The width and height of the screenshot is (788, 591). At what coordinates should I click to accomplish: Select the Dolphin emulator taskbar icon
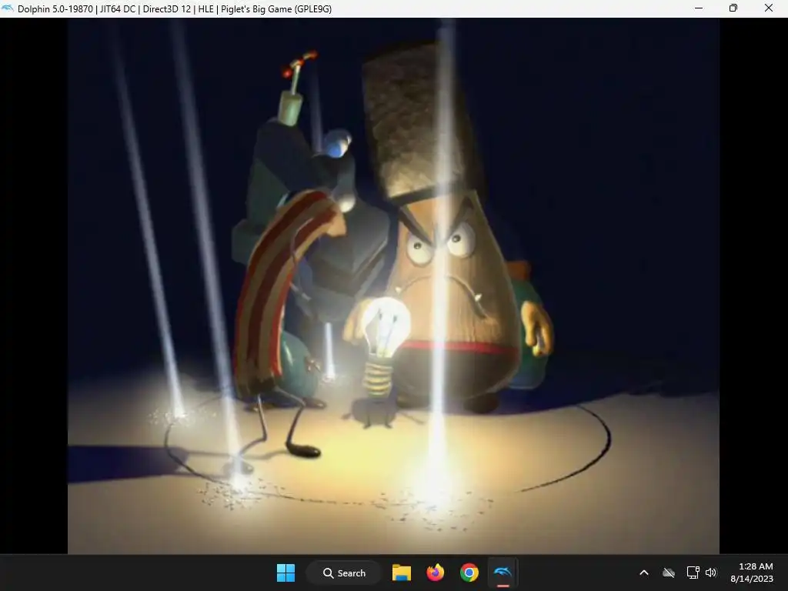[503, 573]
